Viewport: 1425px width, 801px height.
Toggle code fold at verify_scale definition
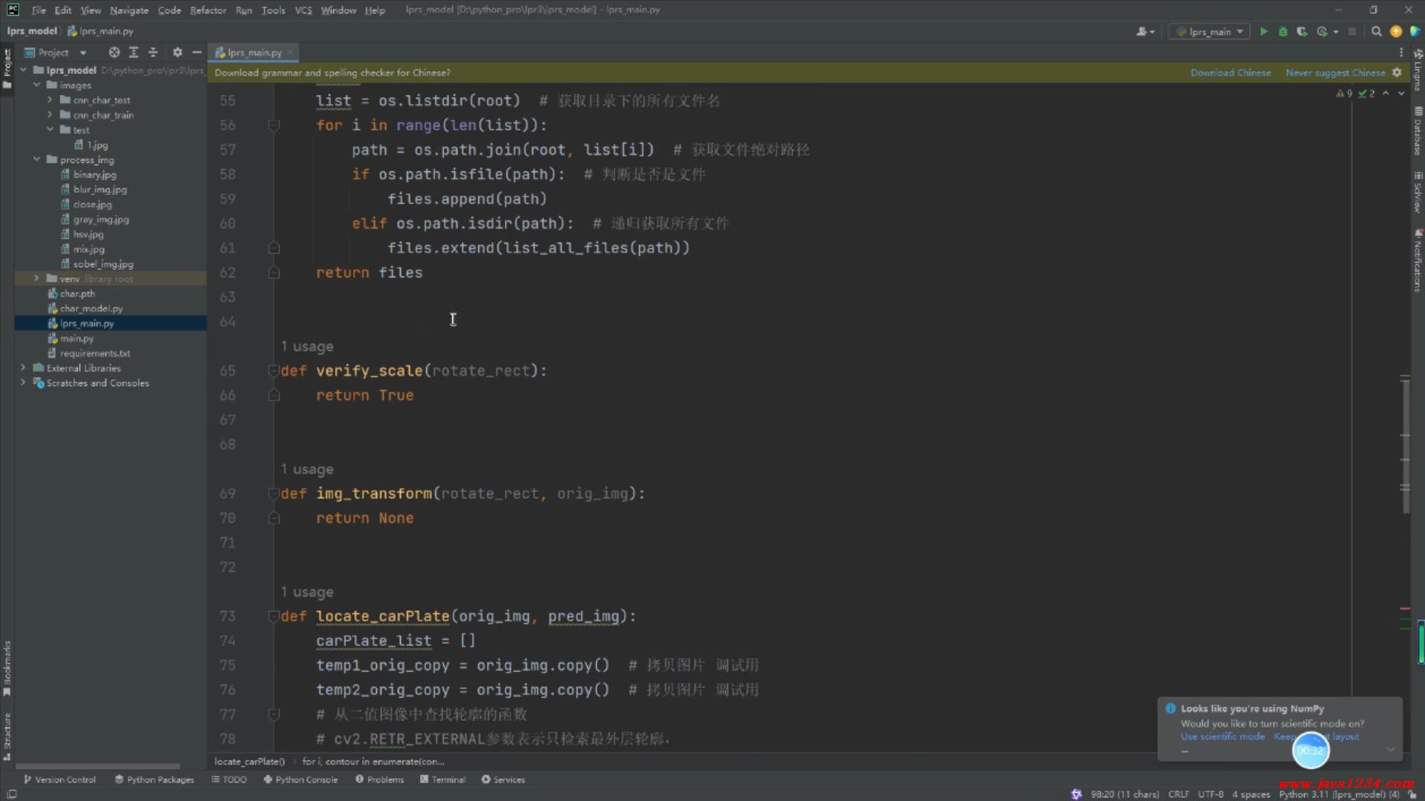(x=273, y=371)
